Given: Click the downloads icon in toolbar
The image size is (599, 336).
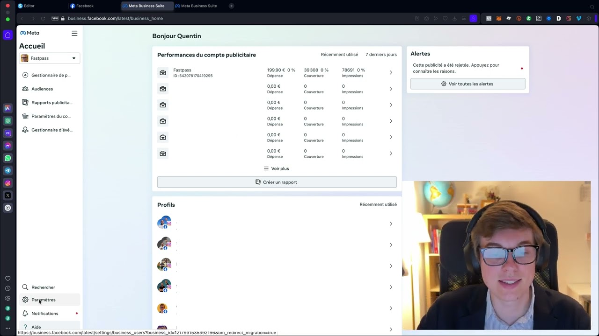Looking at the screenshot, I should [x=454, y=18].
